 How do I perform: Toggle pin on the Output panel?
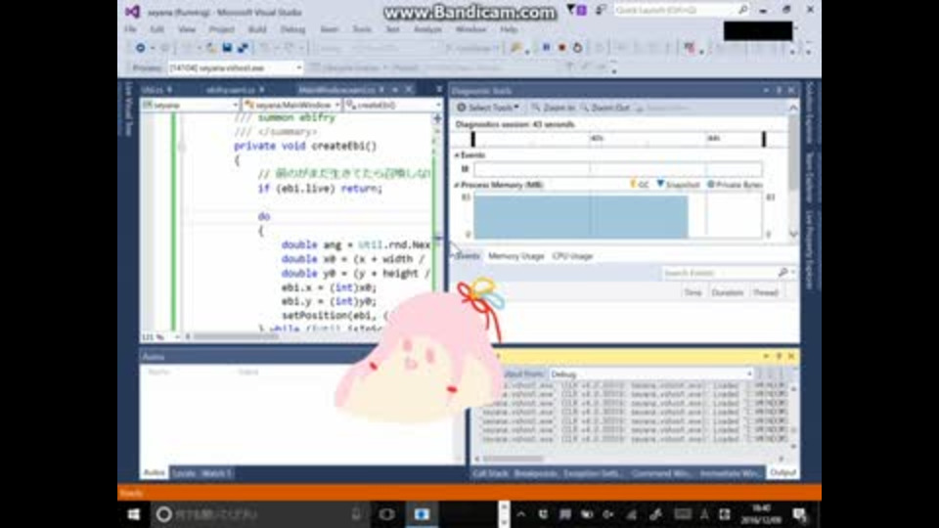coord(779,356)
